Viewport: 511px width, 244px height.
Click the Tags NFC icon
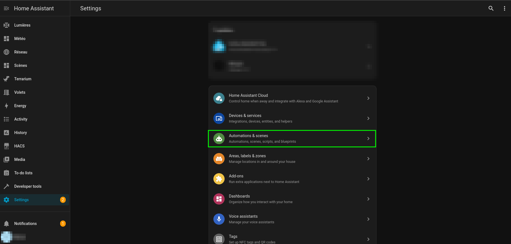pyautogui.click(x=219, y=239)
